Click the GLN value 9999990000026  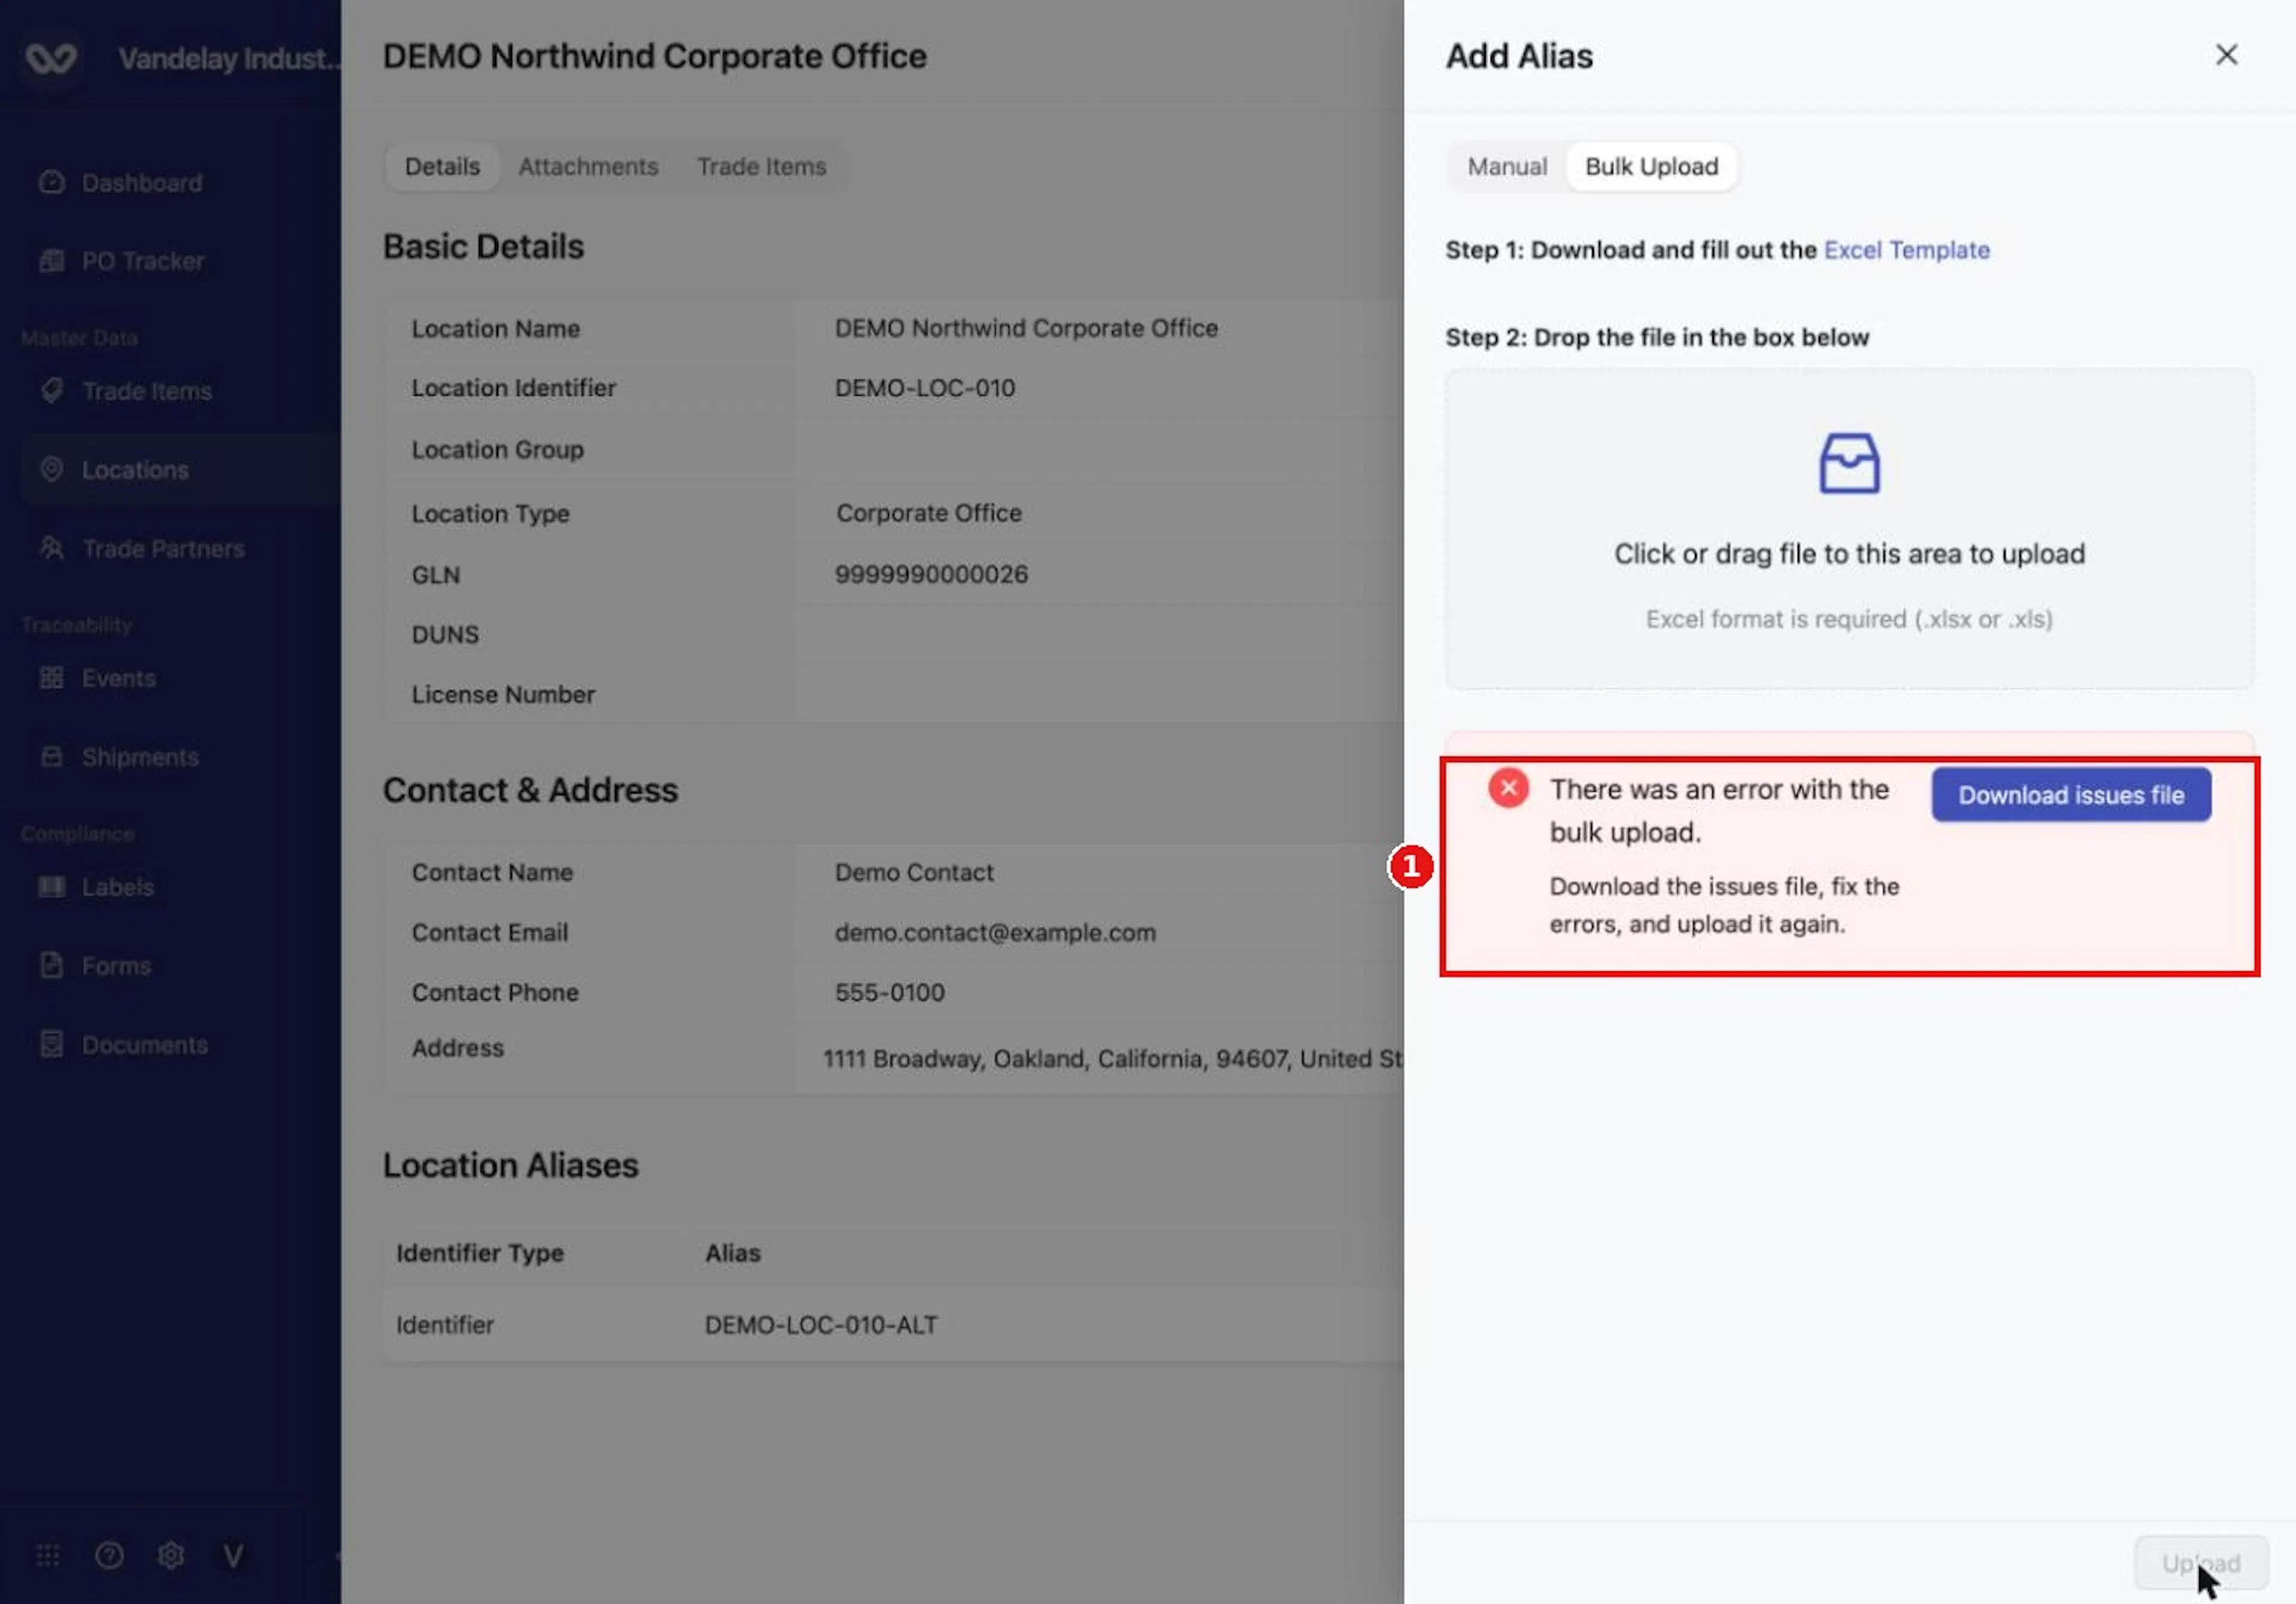(931, 574)
